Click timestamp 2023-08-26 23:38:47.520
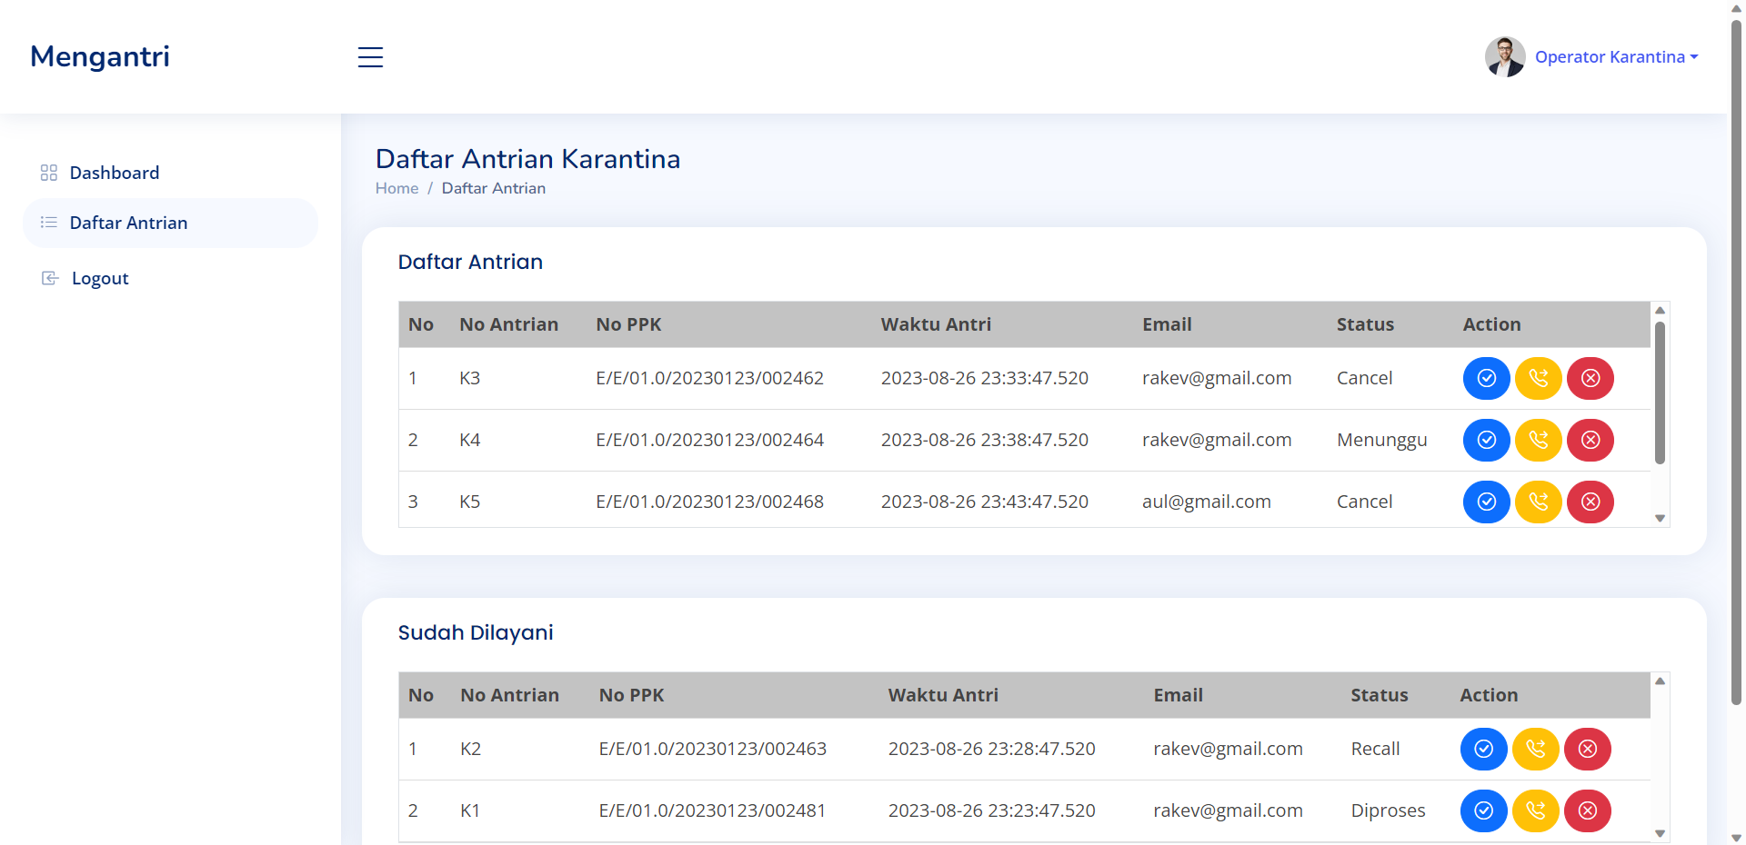1746x845 pixels. 985,440
